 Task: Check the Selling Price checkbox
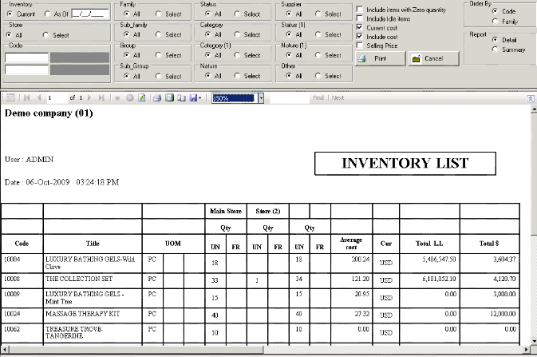360,46
